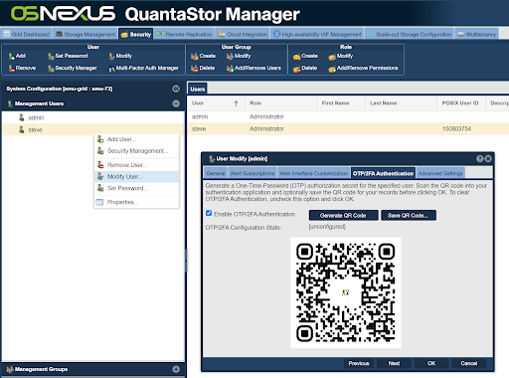The image size is (509, 378).
Task: Sort by the User column arrow
Action: click(236, 103)
